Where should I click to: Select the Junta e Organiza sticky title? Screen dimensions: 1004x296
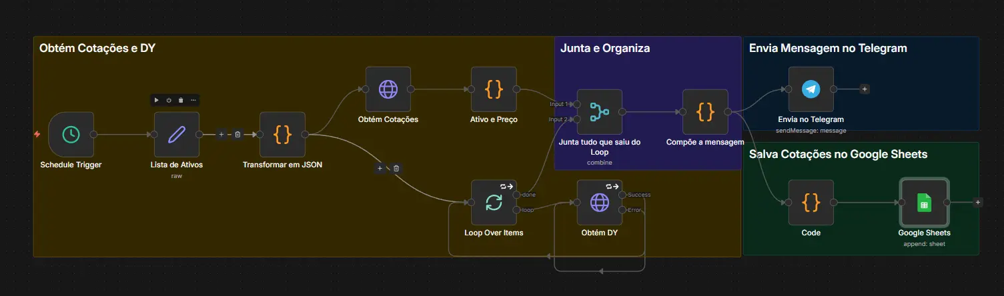click(605, 48)
